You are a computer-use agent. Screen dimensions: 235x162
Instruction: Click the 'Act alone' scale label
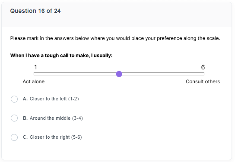tap(34, 81)
